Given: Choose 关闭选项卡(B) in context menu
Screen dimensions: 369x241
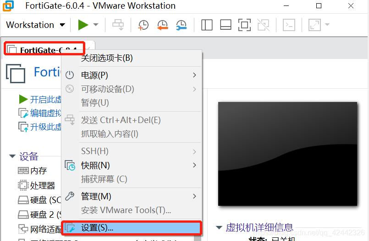Looking at the screenshot, I should (131, 58).
